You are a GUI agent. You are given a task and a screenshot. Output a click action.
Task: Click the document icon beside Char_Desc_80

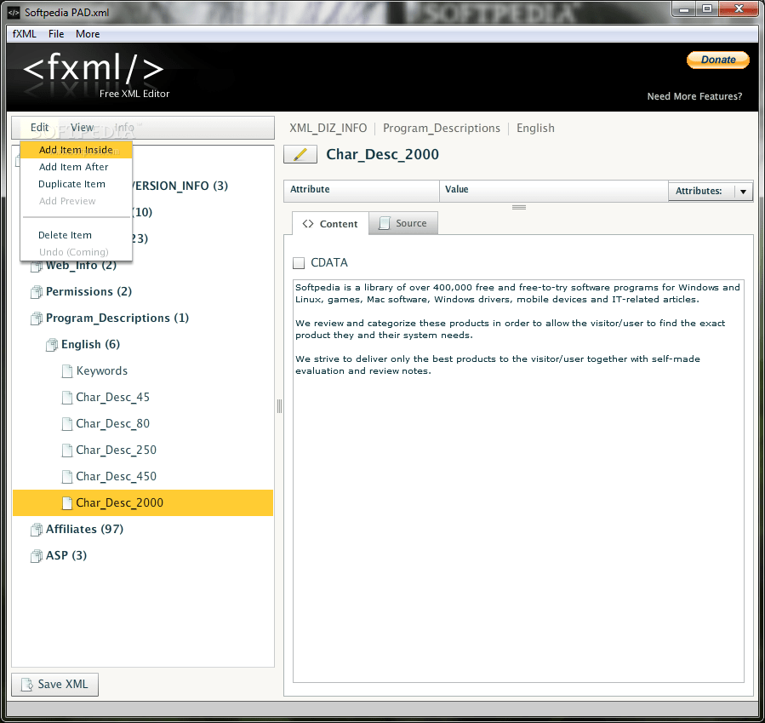[x=66, y=423]
